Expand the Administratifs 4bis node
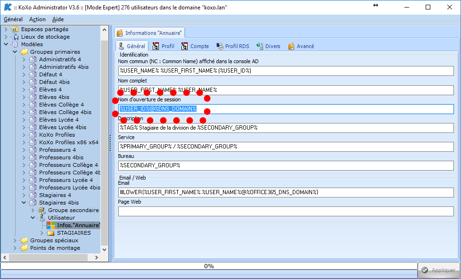Screen dimensions: 461x279 coord(24,67)
